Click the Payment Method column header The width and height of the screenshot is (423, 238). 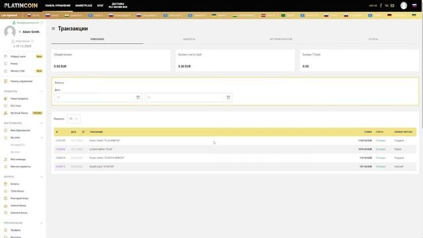coord(403,132)
